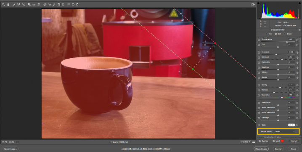Enable Visualize Depth Map checkbox
Screen dimensions: 302x152
pos(262,137)
